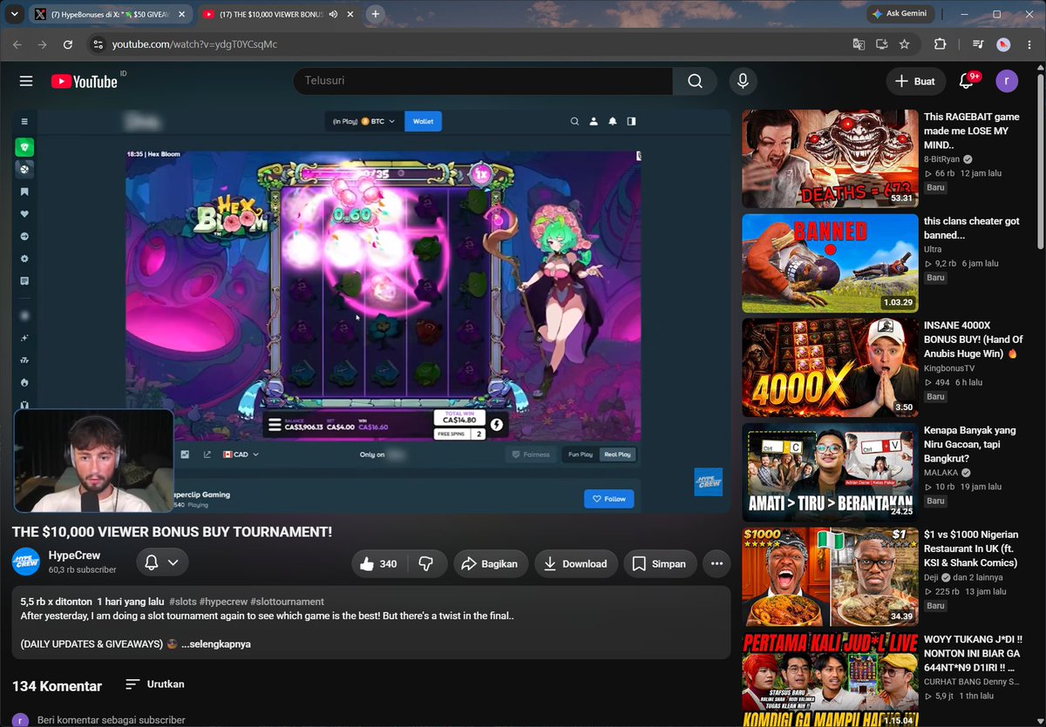Open the HypeCrew channel avatar

point(26,562)
